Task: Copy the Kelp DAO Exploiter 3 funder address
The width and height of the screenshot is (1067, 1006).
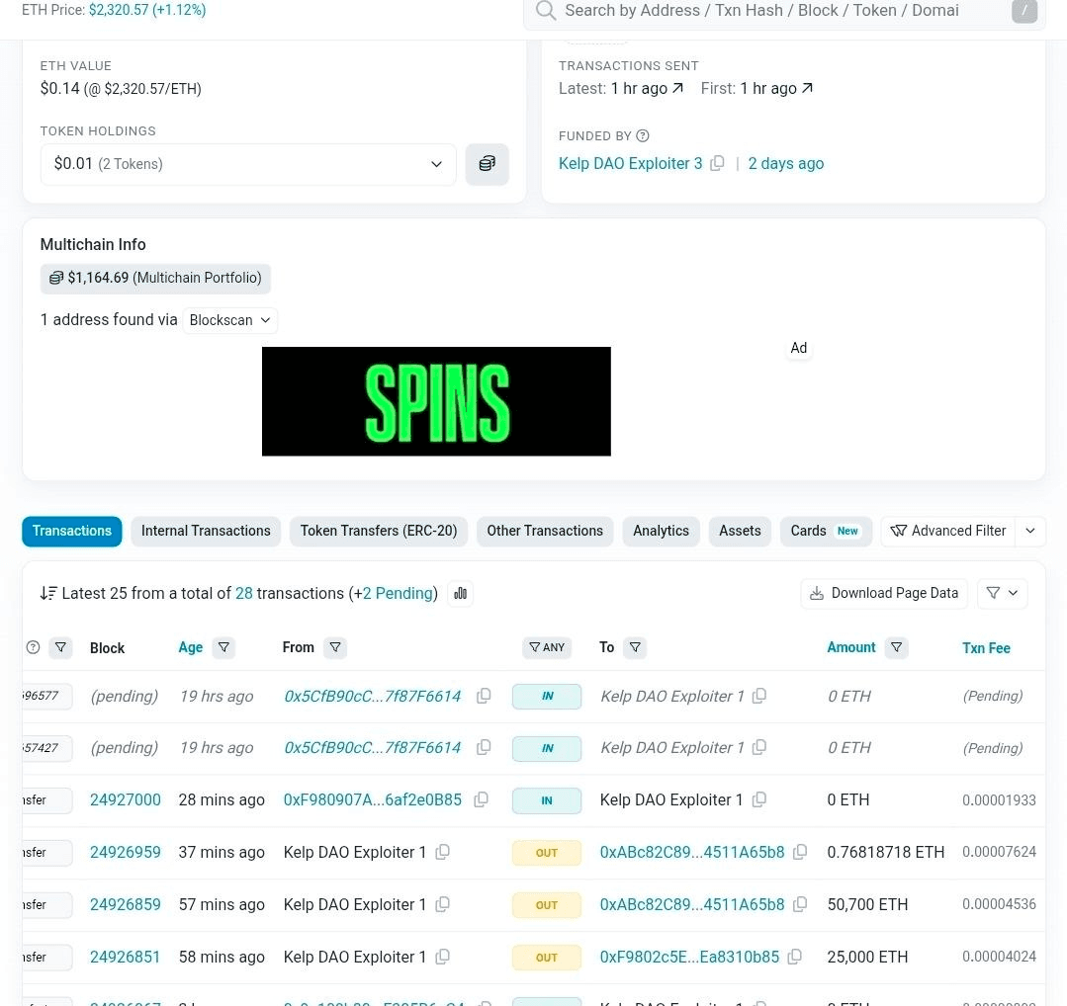Action: 717,163
